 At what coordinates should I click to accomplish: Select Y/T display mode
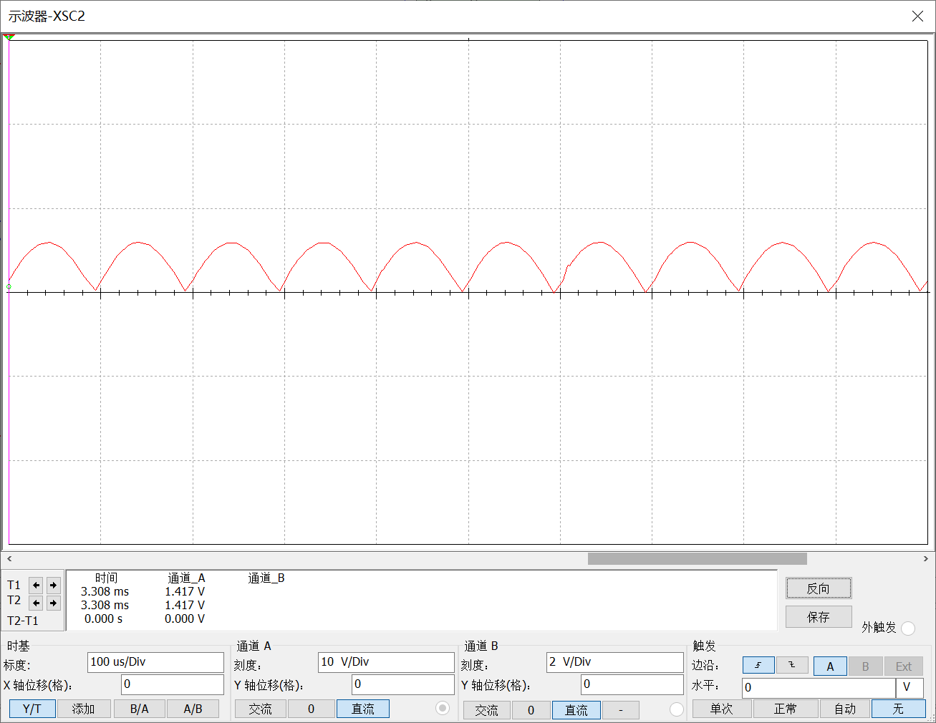click(x=32, y=709)
